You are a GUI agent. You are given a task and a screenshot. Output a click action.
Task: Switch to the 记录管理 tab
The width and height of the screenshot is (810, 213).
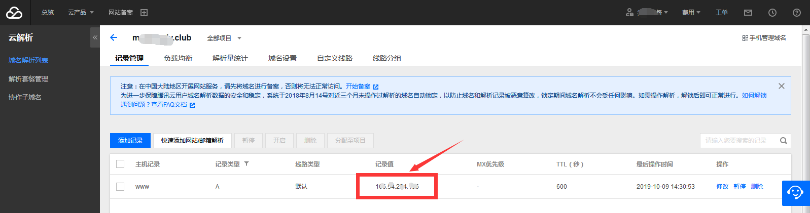click(x=129, y=58)
